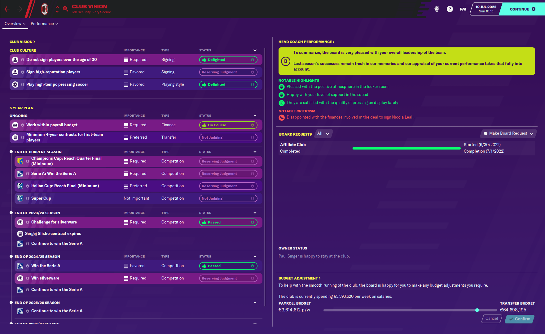Select the Overview tab
The height and width of the screenshot is (334, 545).
(15, 24)
